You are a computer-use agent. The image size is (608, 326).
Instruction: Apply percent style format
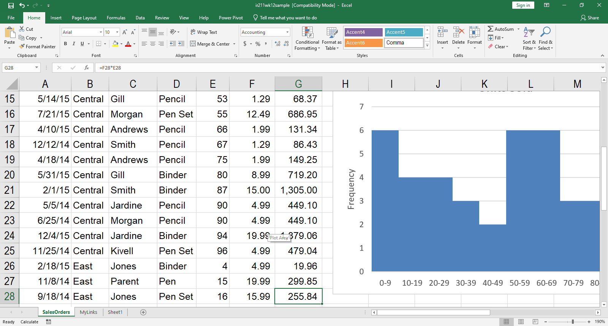pyautogui.click(x=258, y=44)
